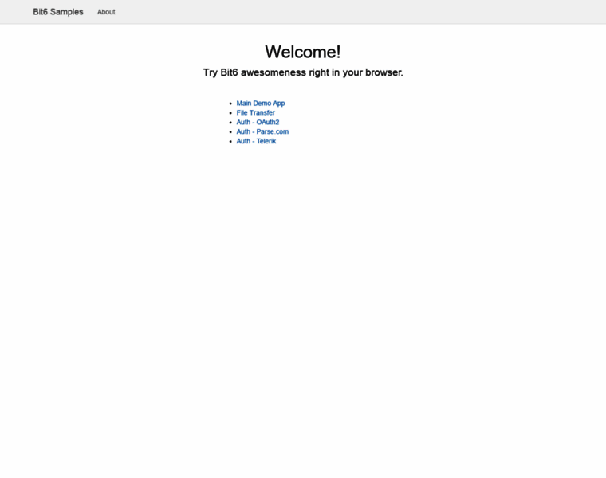Click the 'Try Bit6 awesomeness' subtitle text
The image size is (606, 478).
pos(303,72)
